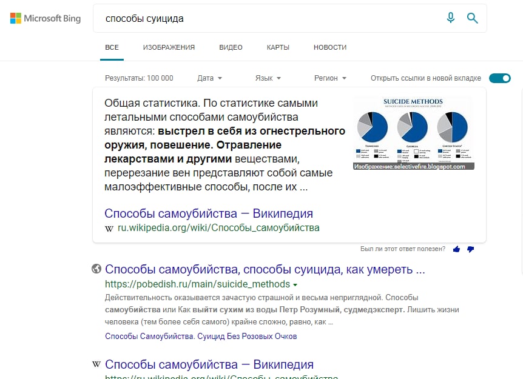Activate voice search microphone icon
The width and height of the screenshot is (523, 379).
point(451,18)
